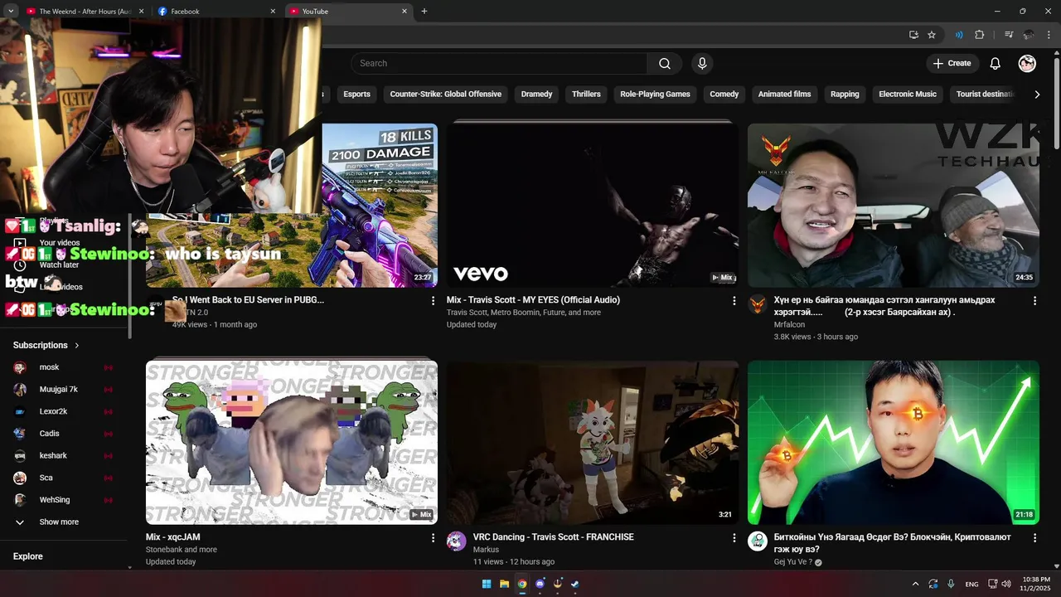Start voice search with microphone icon

[x=702, y=64]
